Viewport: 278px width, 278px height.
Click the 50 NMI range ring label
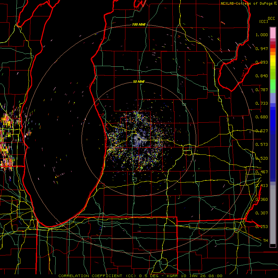(139, 82)
